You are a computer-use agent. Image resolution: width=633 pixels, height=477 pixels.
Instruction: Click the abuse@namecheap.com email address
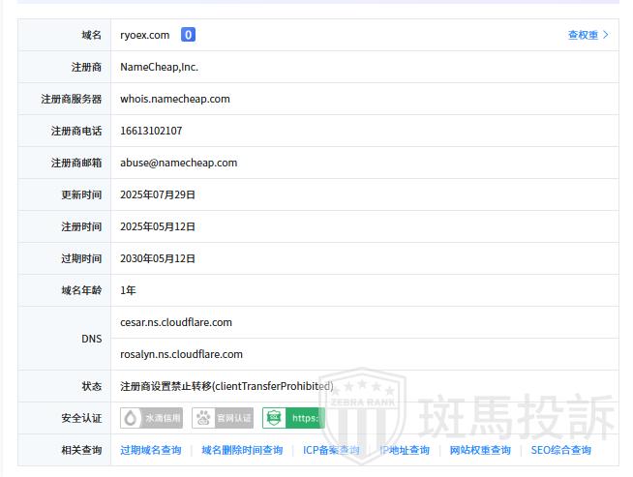coord(178,163)
